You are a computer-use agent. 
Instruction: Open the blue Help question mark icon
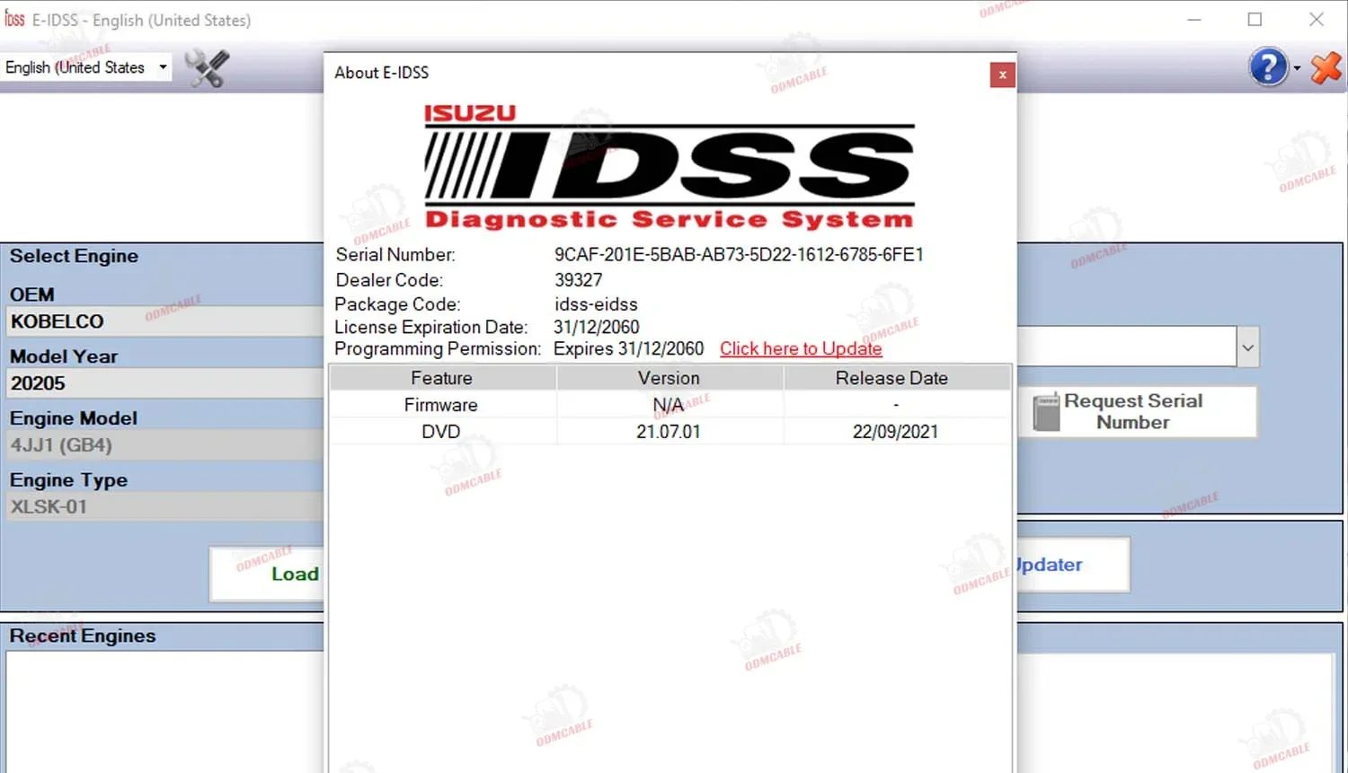pos(1268,67)
